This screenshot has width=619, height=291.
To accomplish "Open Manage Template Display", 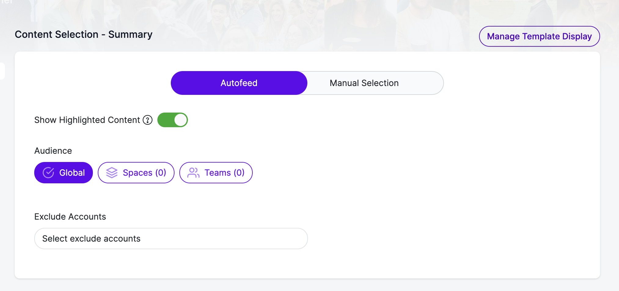I will pos(540,36).
